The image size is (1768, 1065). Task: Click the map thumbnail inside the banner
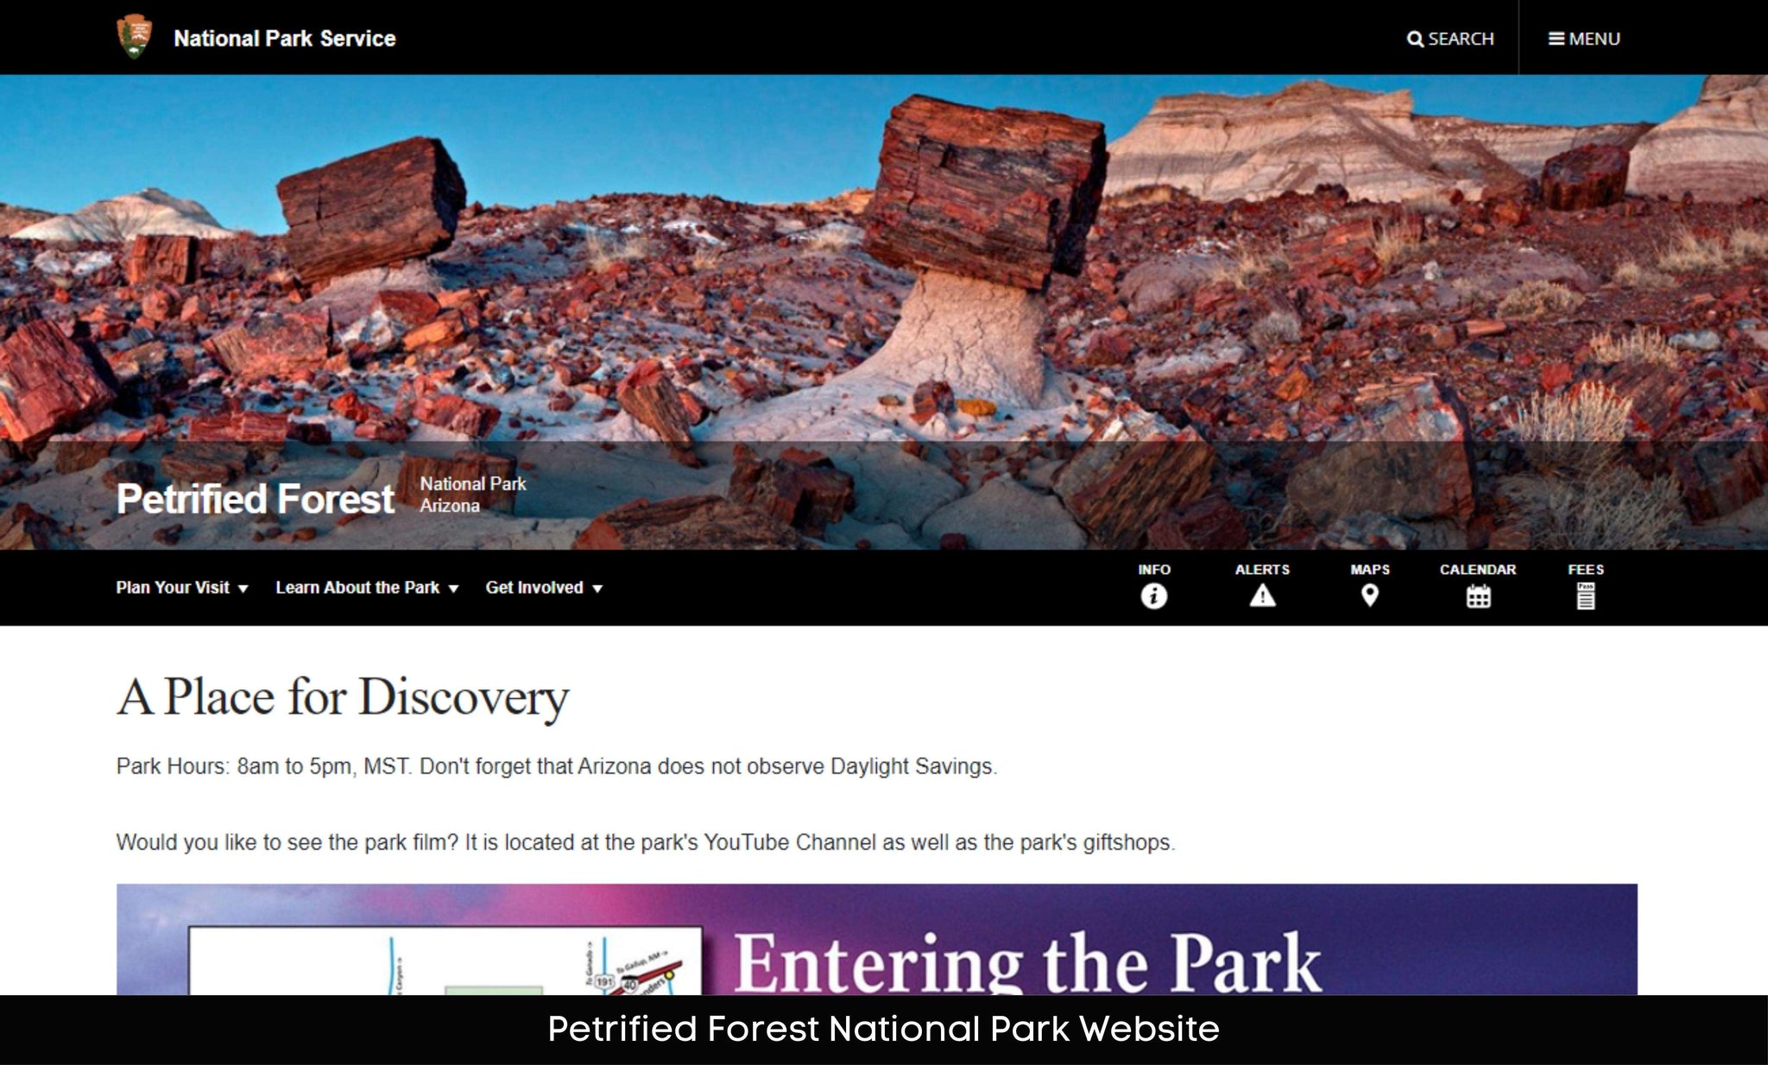pos(445,961)
